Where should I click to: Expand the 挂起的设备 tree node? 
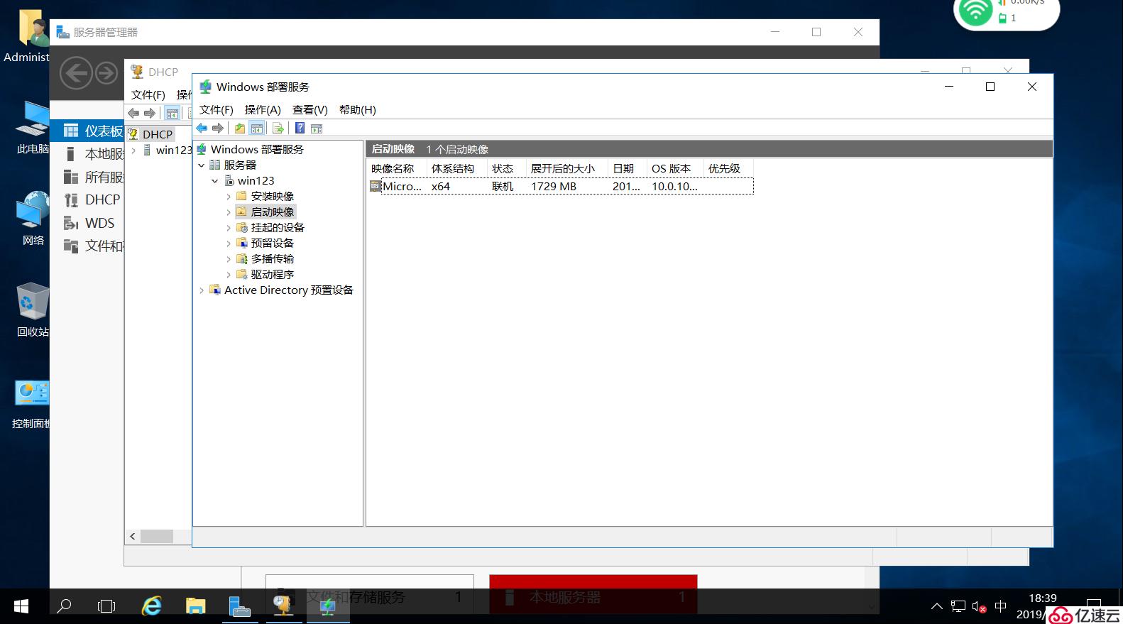click(x=229, y=228)
